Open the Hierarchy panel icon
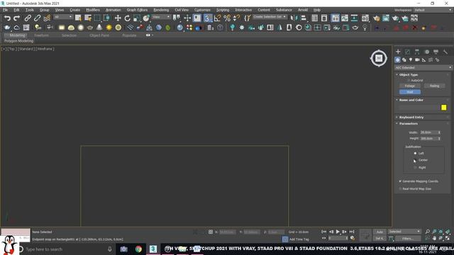 417,52
